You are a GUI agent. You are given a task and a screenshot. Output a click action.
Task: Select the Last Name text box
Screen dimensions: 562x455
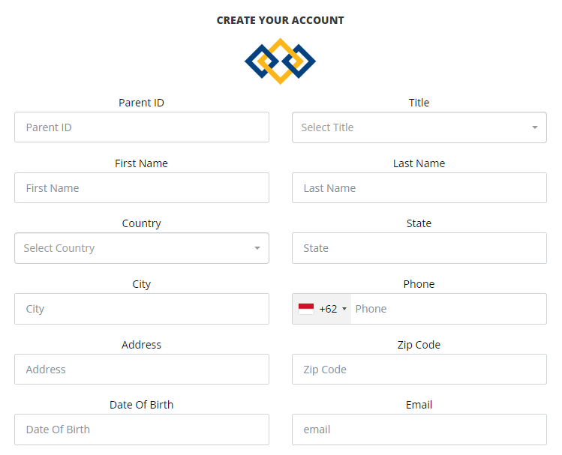coord(419,188)
